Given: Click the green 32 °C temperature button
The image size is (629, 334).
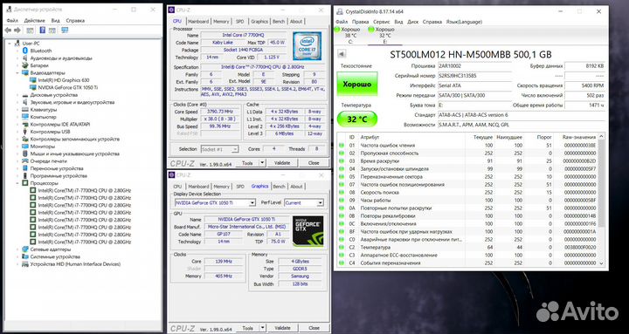Looking at the screenshot, I should pyautogui.click(x=357, y=119).
